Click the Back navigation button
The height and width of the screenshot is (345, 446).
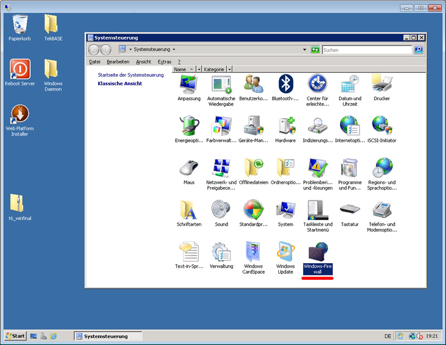point(94,50)
